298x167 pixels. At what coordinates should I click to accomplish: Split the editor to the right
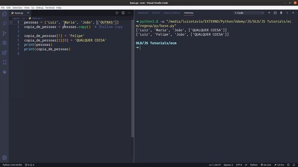pyautogui.click(x=123, y=13)
